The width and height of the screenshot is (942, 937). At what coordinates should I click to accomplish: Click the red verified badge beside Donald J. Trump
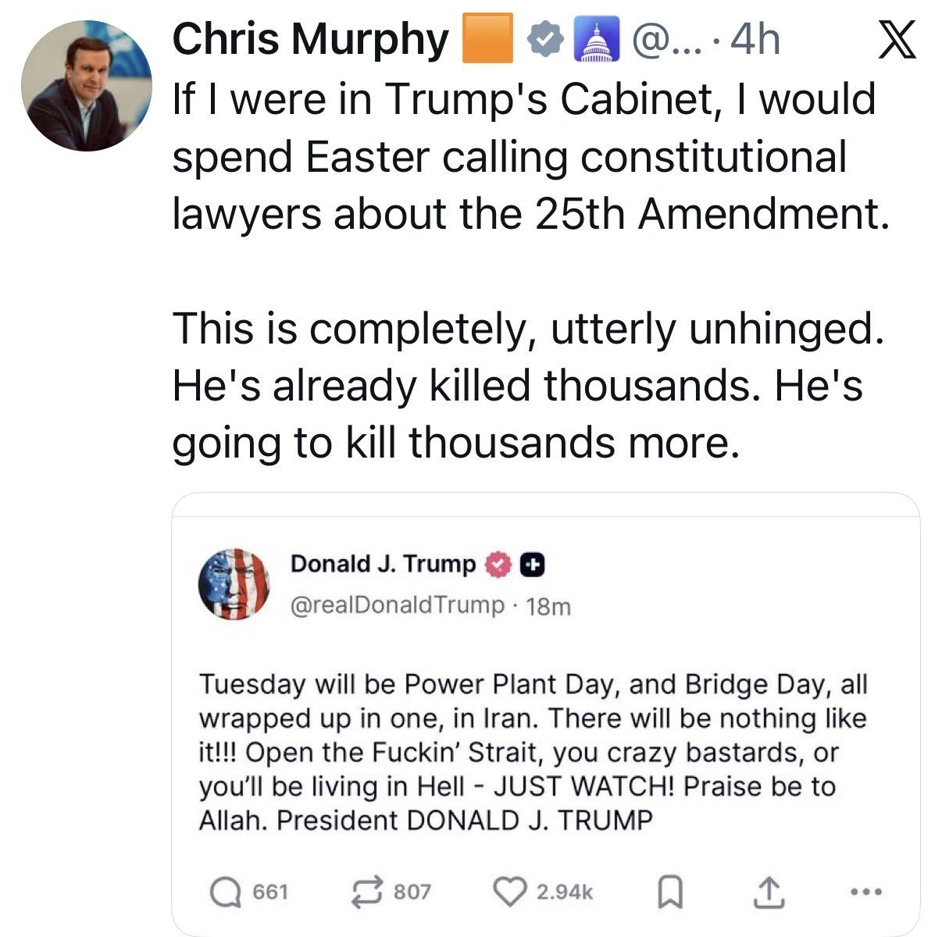click(498, 564)
